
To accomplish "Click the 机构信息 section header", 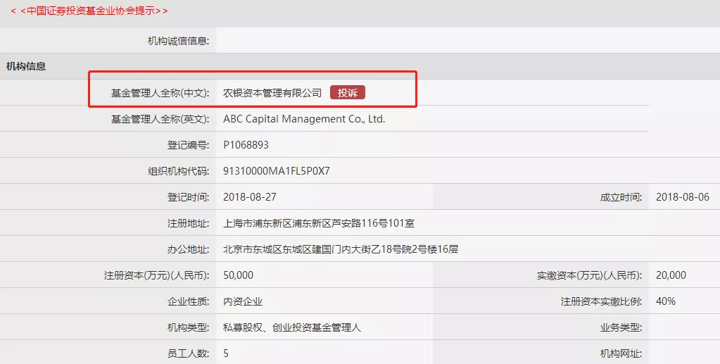I will point(26,67).
